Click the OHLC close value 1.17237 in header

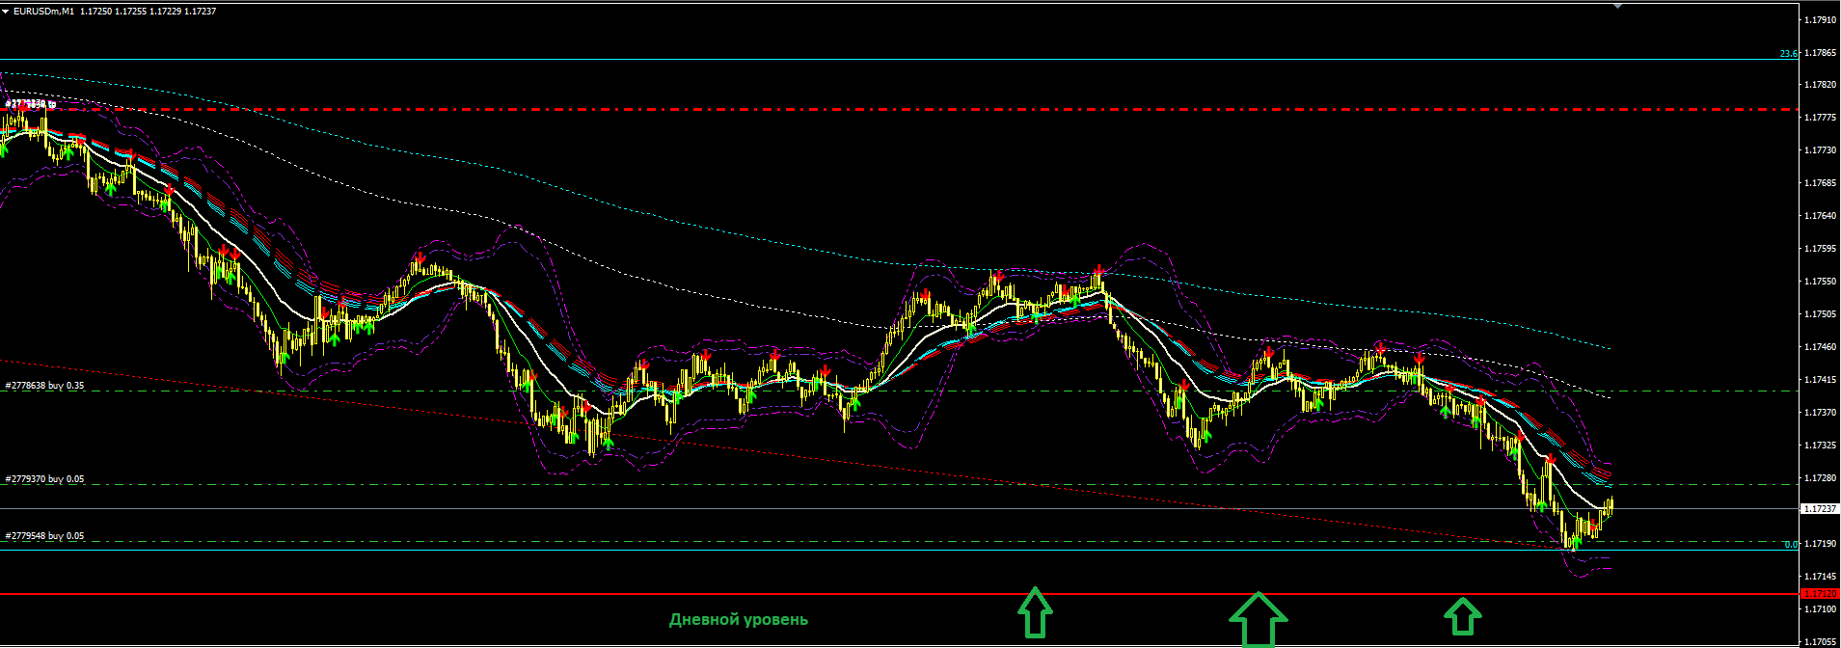click(x=200, y=12)
